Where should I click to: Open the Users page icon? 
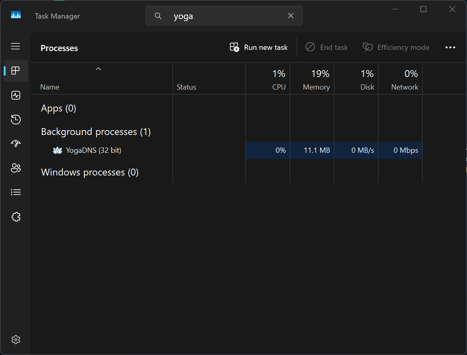coord(15,168)
